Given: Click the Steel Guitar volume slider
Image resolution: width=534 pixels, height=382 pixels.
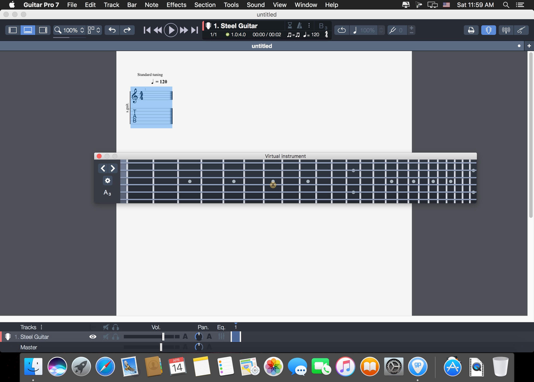Looking at the screenshot, I should 163,337.
